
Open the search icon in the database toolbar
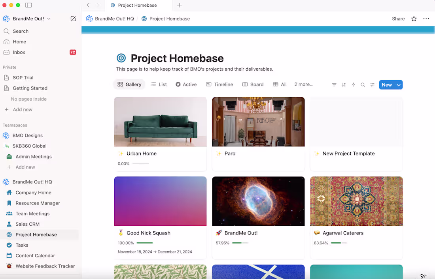pyautogui.click(x=363, y=84)
